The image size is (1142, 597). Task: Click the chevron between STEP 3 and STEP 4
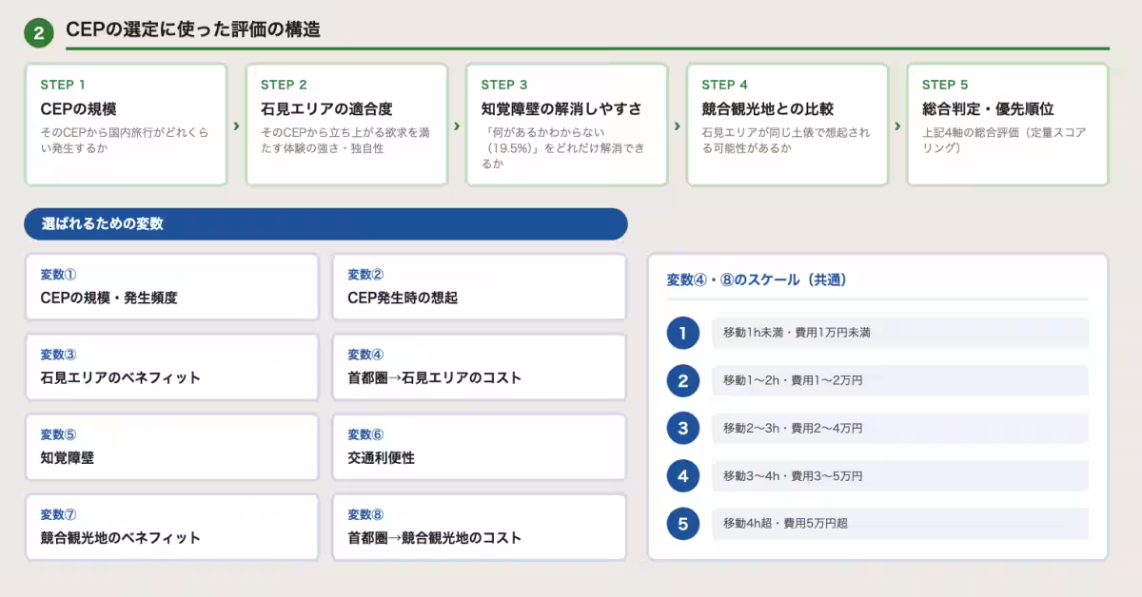pyautogui.click(x=678, y=125)
